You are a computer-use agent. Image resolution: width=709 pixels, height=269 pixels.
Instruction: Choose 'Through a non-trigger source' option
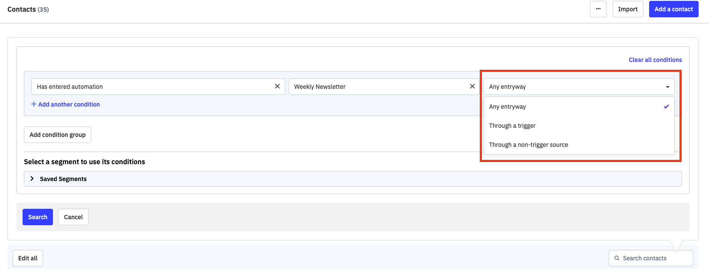coord(579,145)
